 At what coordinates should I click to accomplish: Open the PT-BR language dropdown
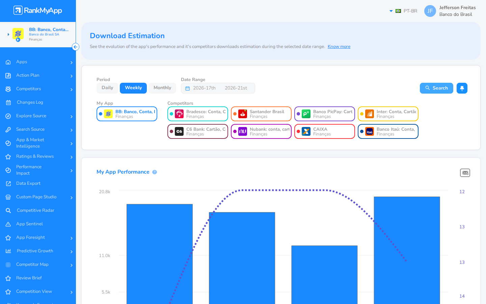pos(403,11)
